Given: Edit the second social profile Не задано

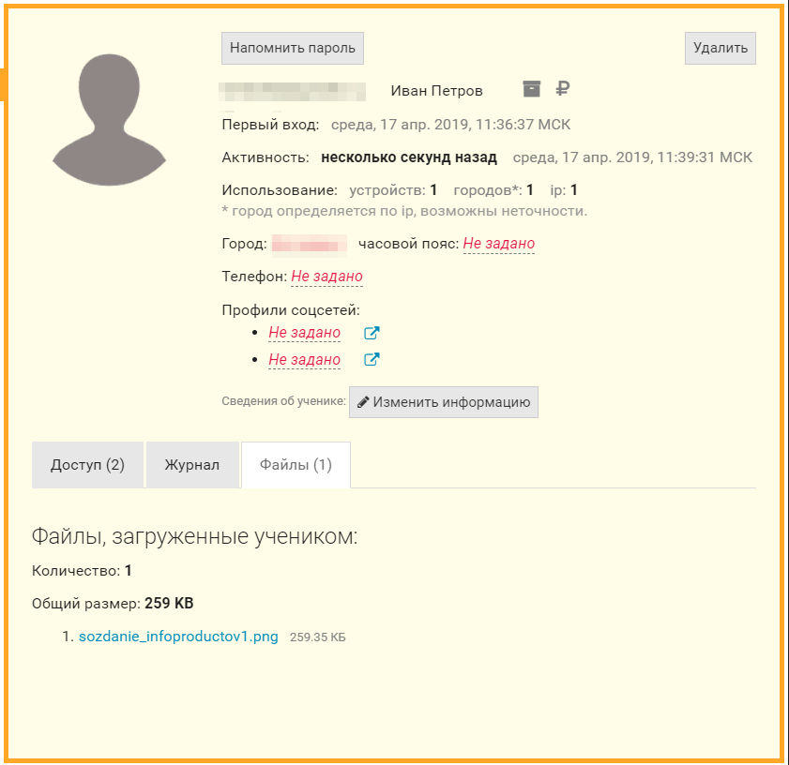Looking at the screenshot, I should pos(304,360).
